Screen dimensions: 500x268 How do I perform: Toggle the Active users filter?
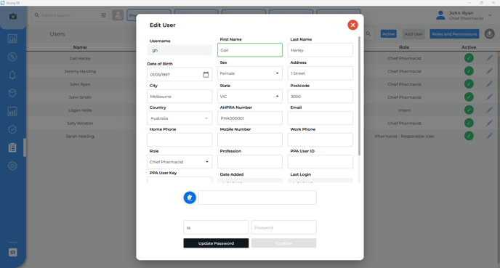click(x=388, y=34)
